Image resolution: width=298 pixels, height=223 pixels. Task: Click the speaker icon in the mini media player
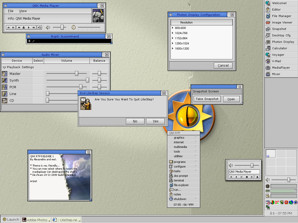coord(231,165)
